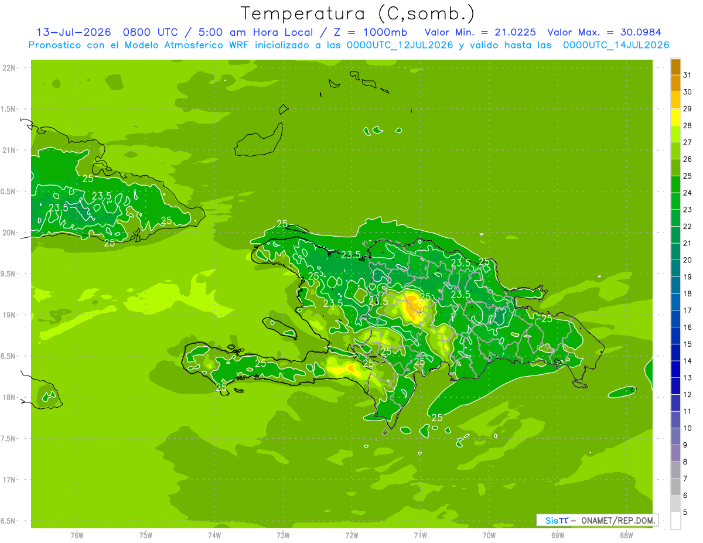Click legend swatch between 27 and 28

coord(675,134)
